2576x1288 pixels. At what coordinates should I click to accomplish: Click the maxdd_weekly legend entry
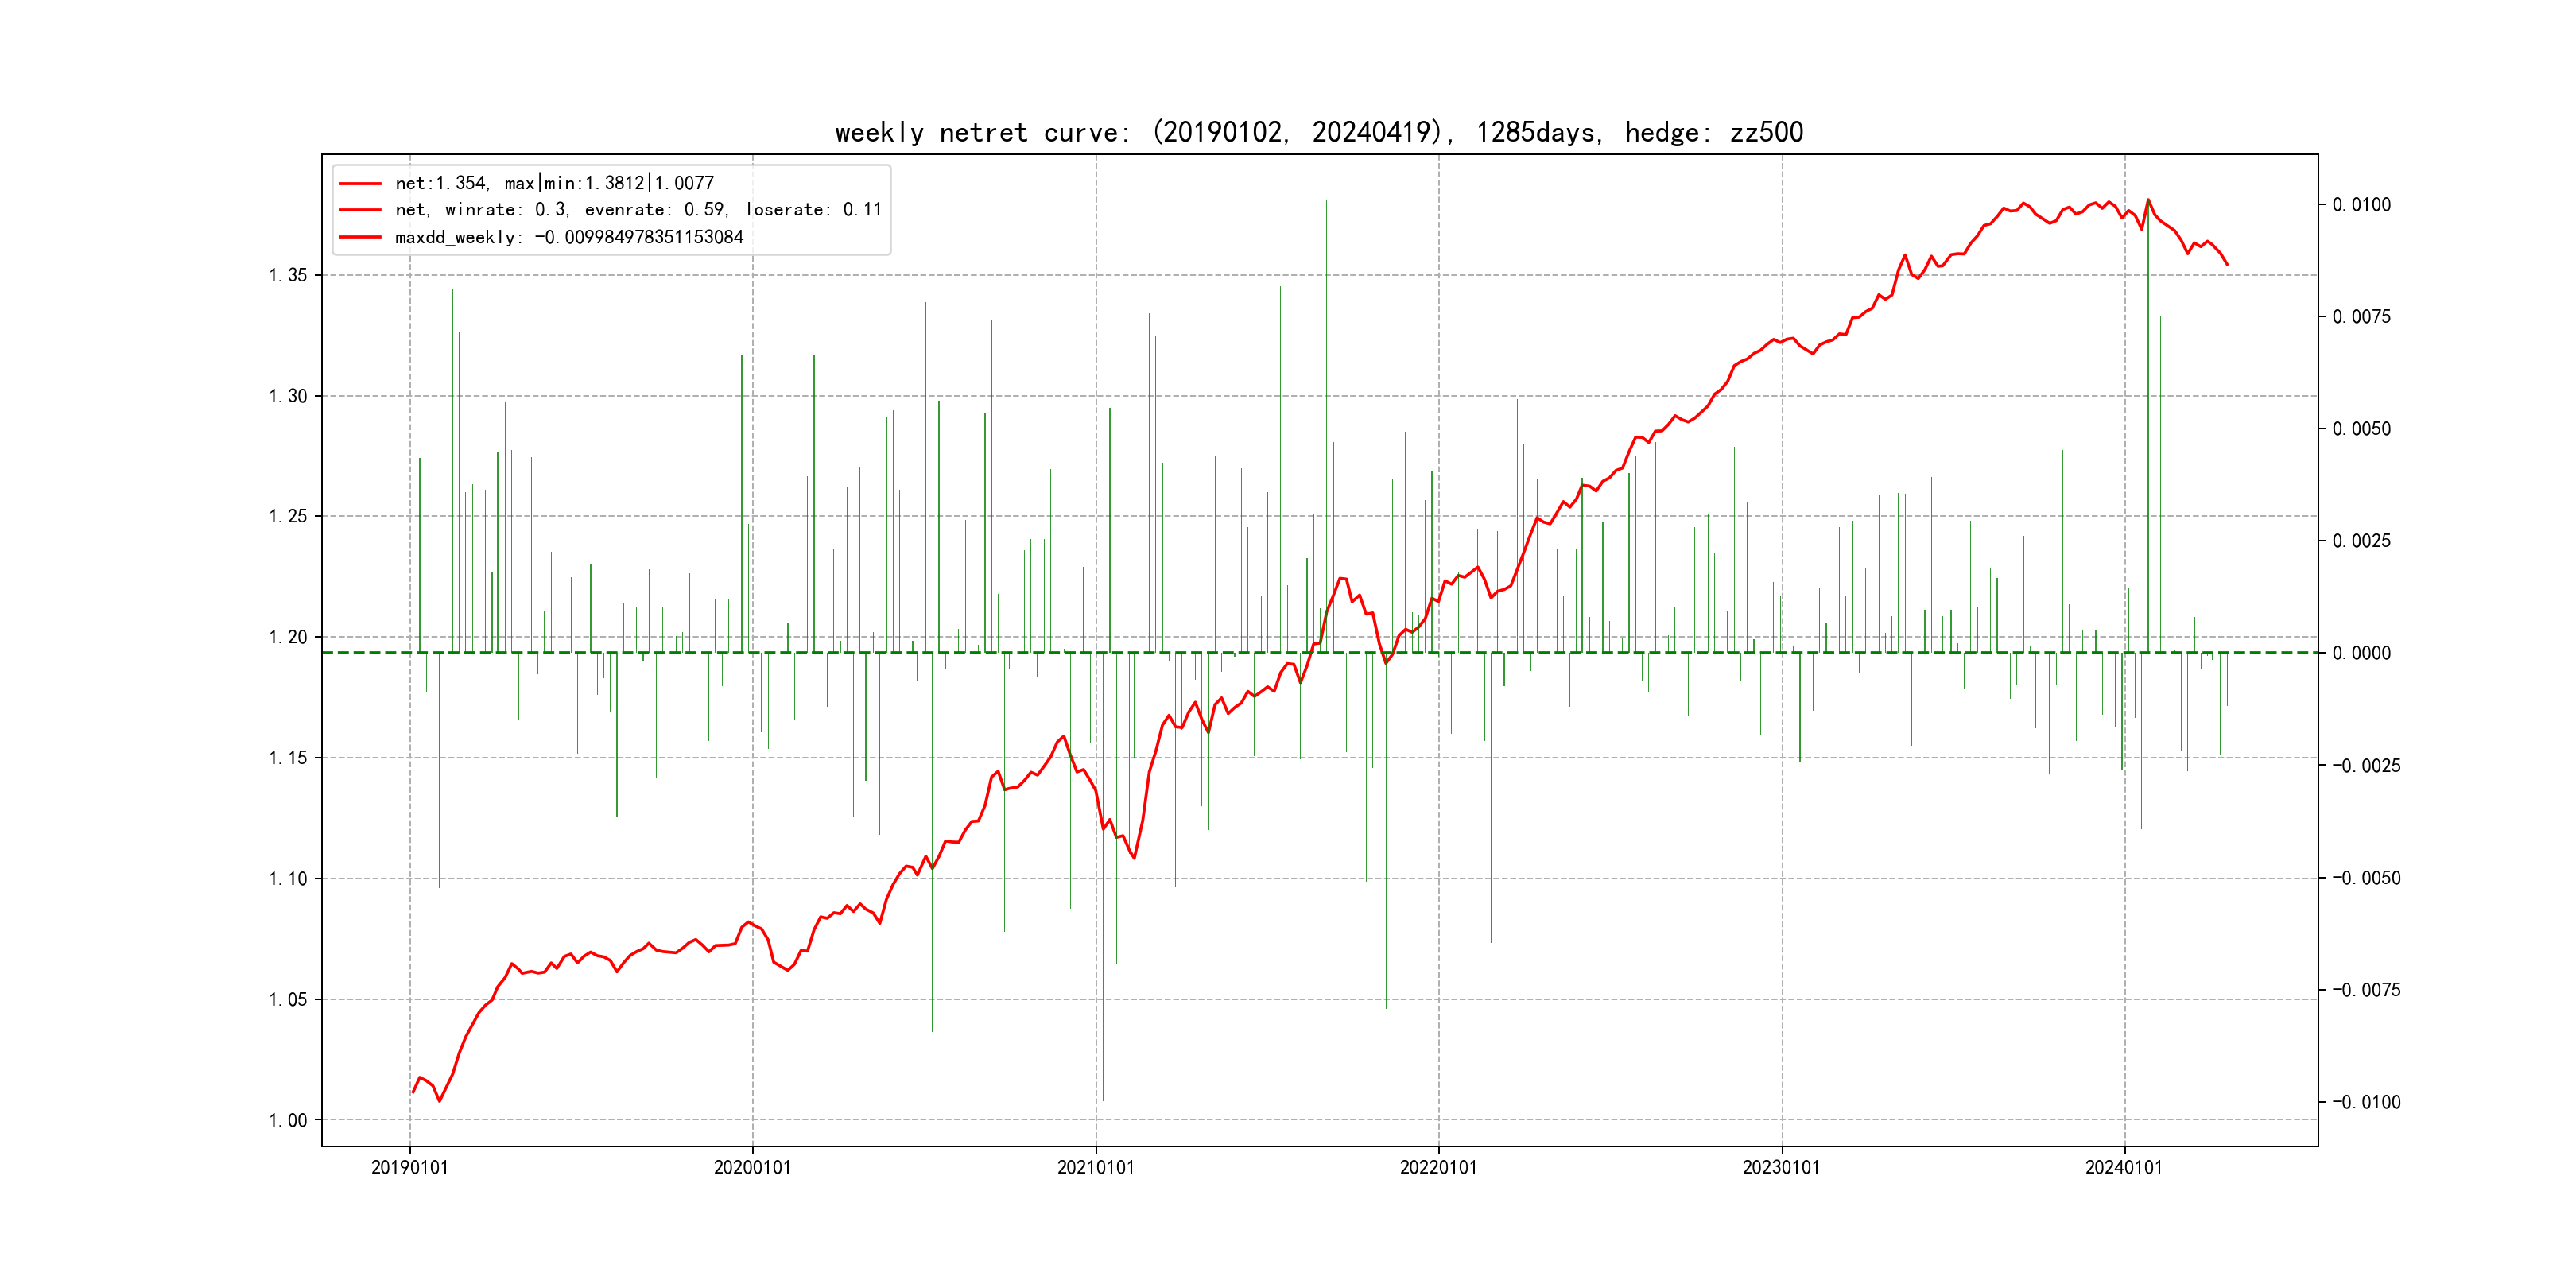tap(569, 237)
